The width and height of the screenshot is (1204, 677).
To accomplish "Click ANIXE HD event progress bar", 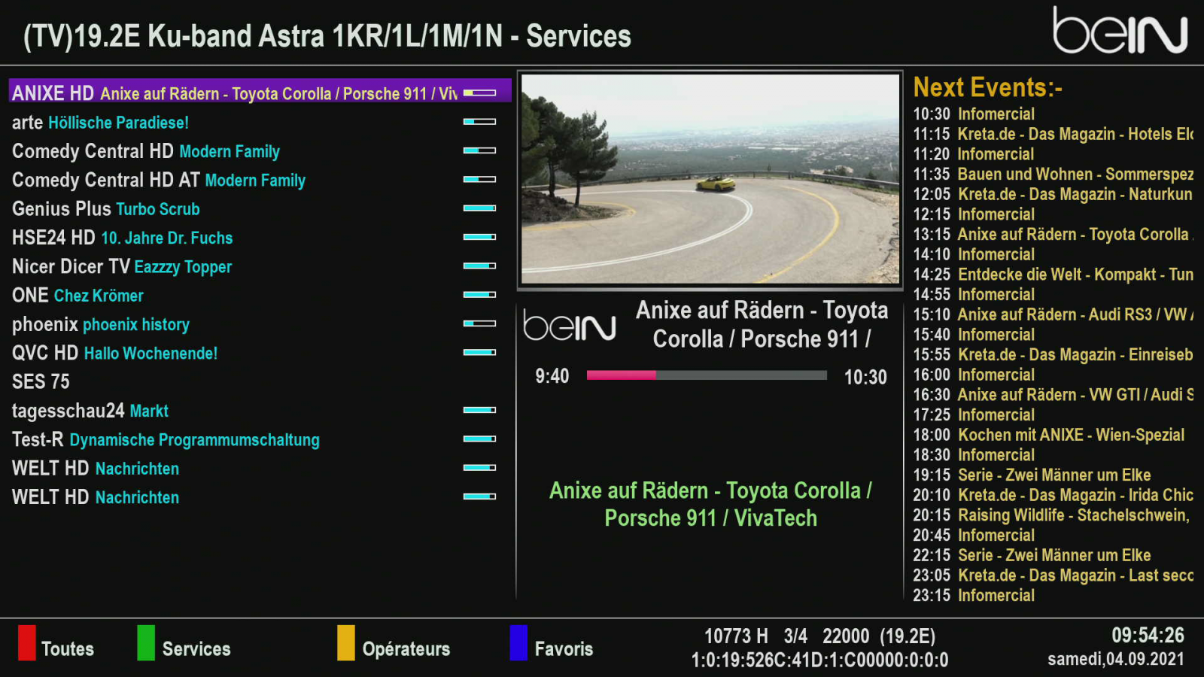I will click(x=479, y=93).
